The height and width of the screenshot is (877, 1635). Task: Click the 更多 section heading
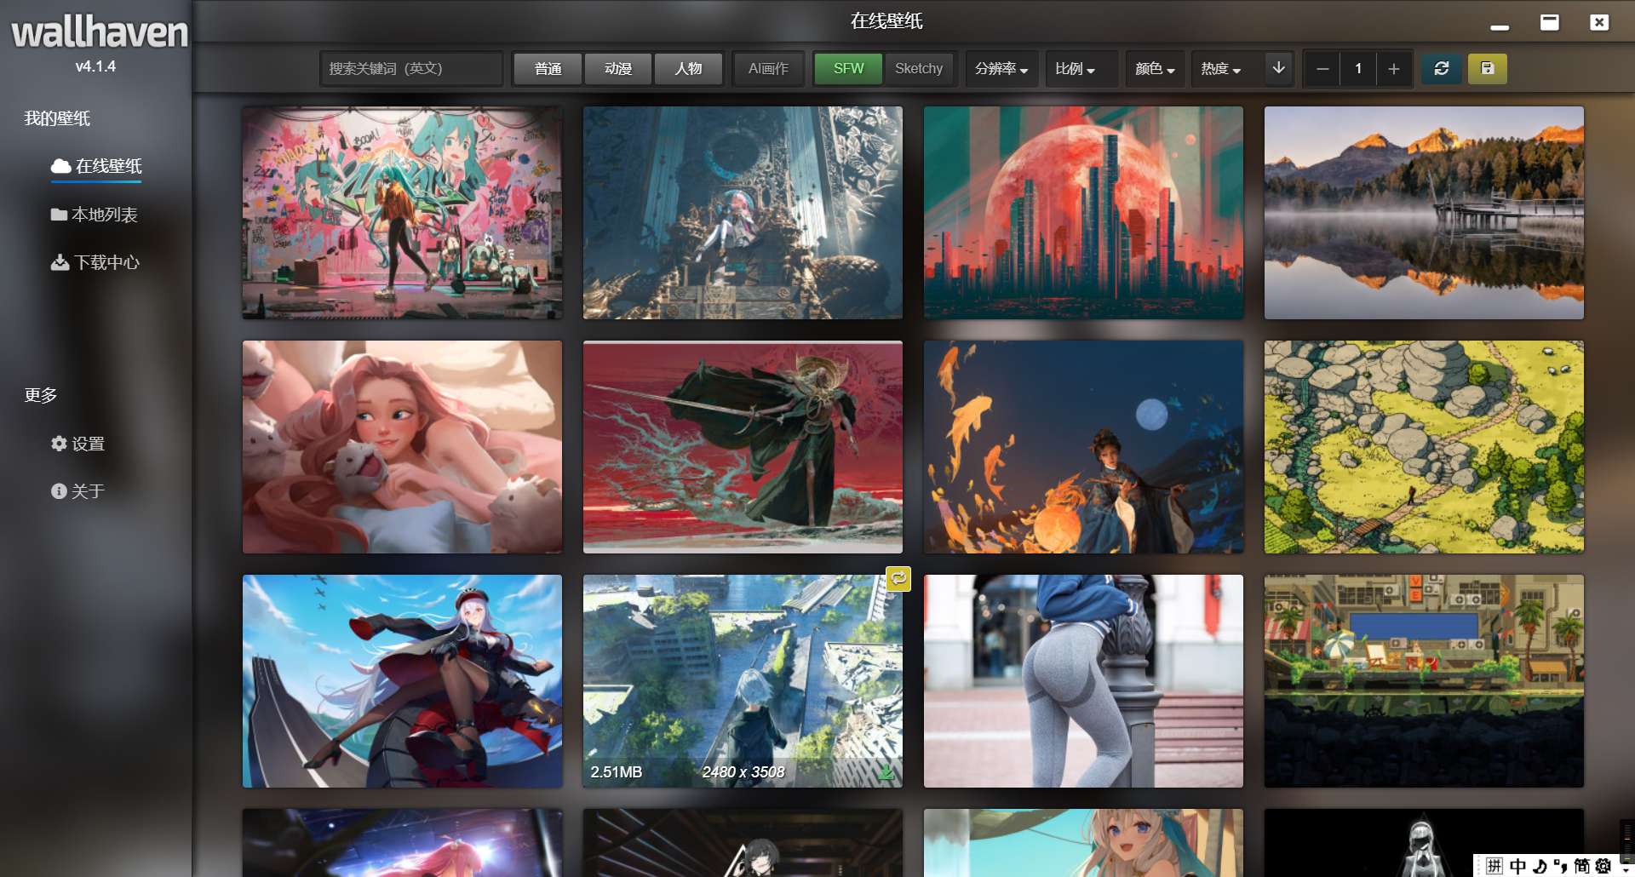click(41, 395)
